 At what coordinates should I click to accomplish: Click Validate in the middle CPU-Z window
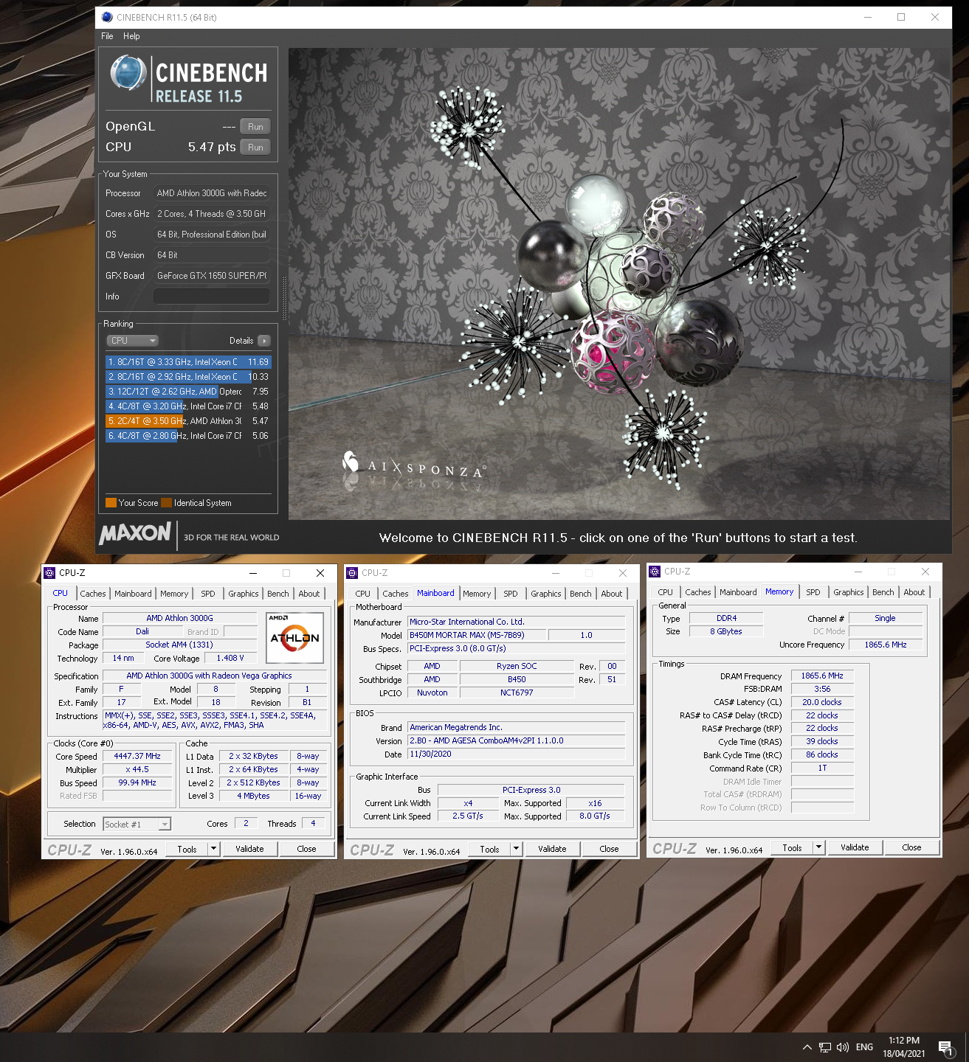552,850
